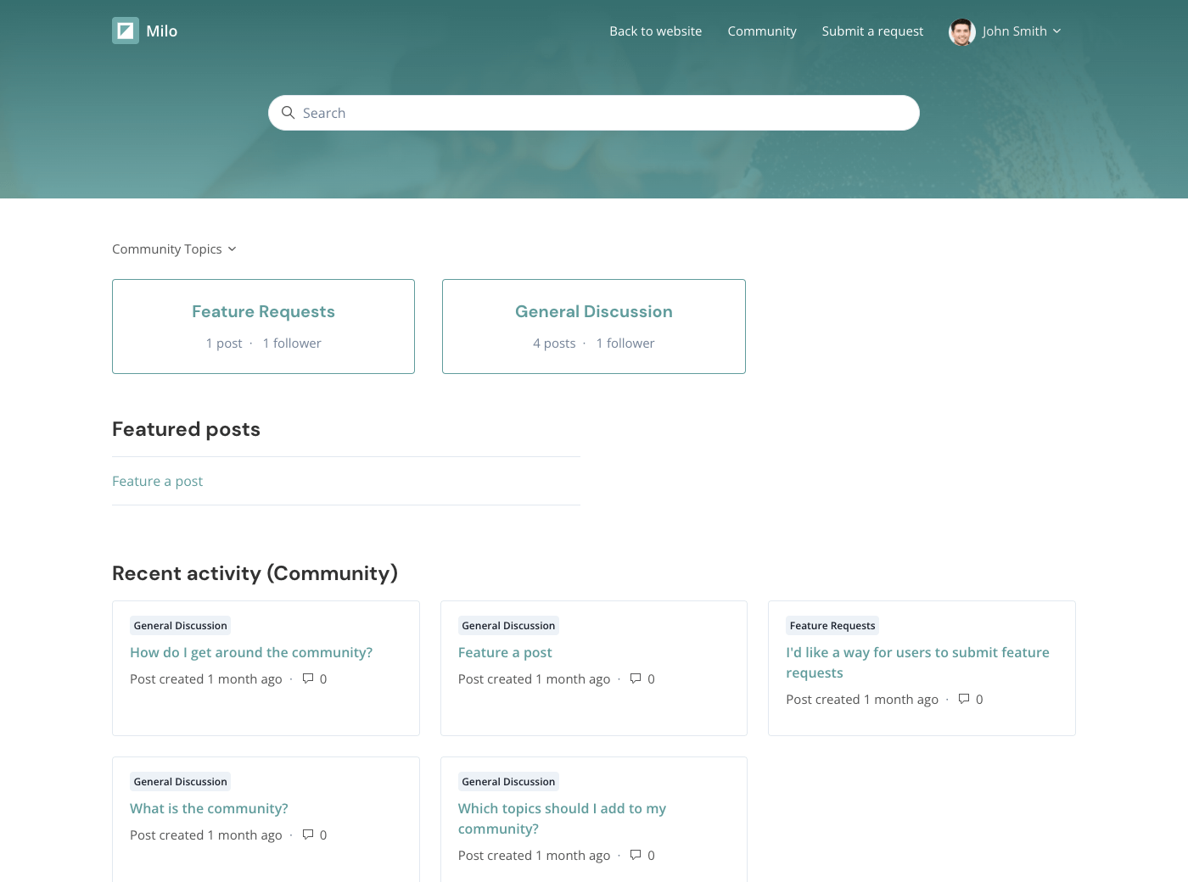Screen dimensions: 1188x882
Task: Click the Milo logo icon
Action: (126, 31)
